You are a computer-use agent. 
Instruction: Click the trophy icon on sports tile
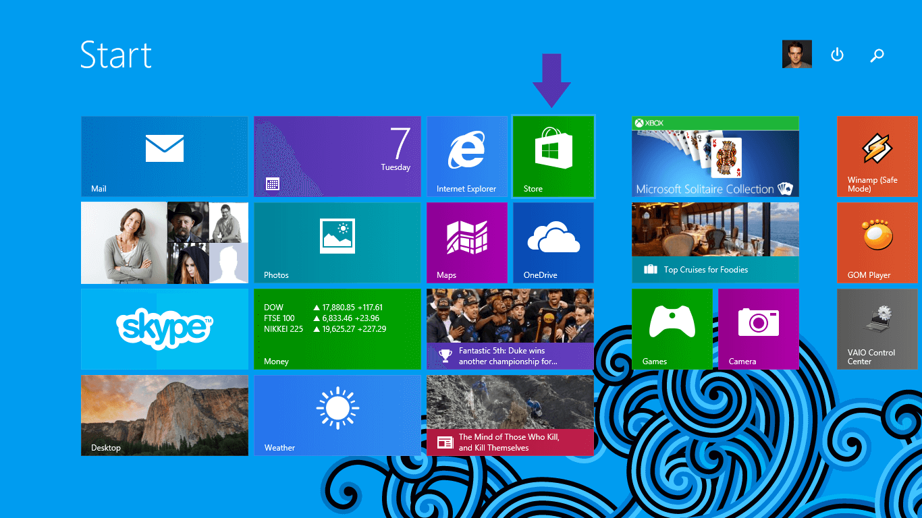(445, 355)
